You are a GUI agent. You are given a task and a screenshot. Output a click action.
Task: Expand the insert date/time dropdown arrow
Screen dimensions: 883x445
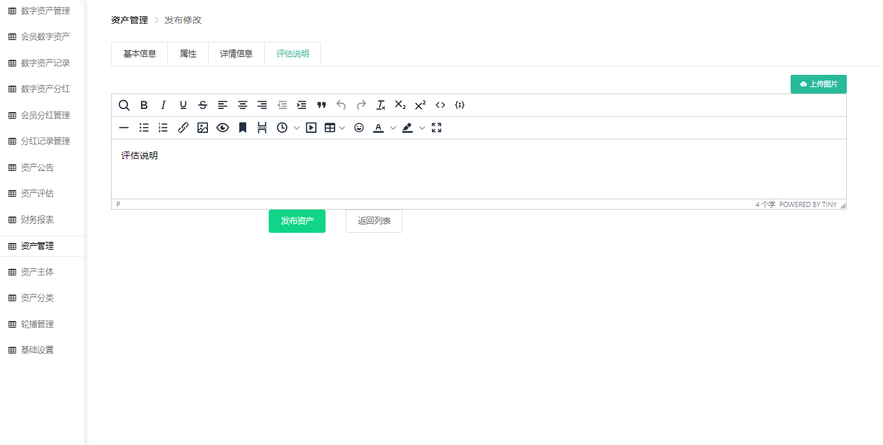(296, 128)
